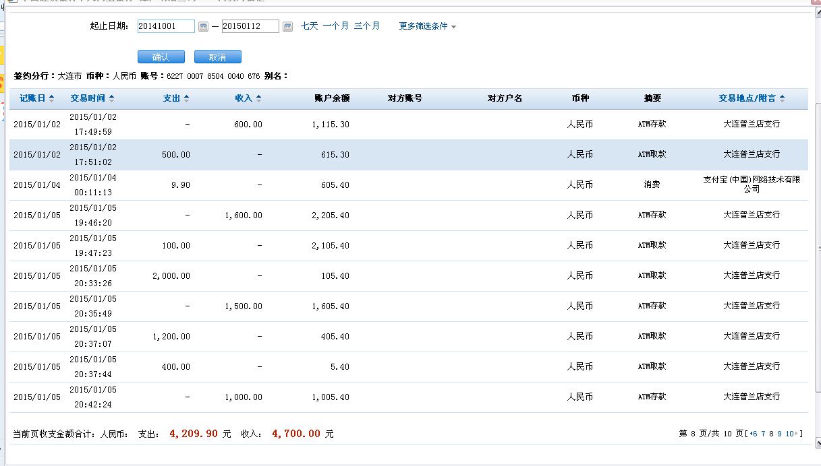Select the 三个月 date range shortcut
Image resolution: width=821 pixels, height=466 pixels.
click(366, 26)
